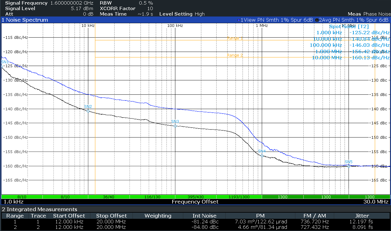Click the Jitter column header

pyautogui.click(x=362, y=216)
